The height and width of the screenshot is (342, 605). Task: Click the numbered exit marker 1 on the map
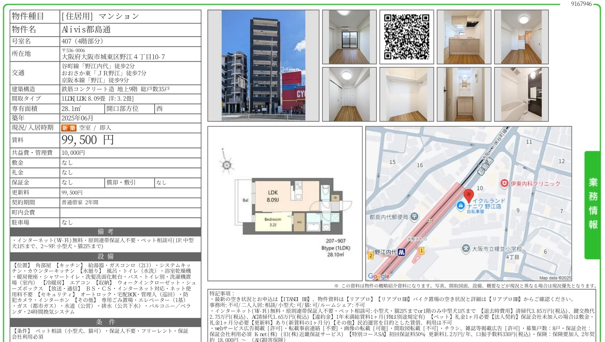point(421,251)
